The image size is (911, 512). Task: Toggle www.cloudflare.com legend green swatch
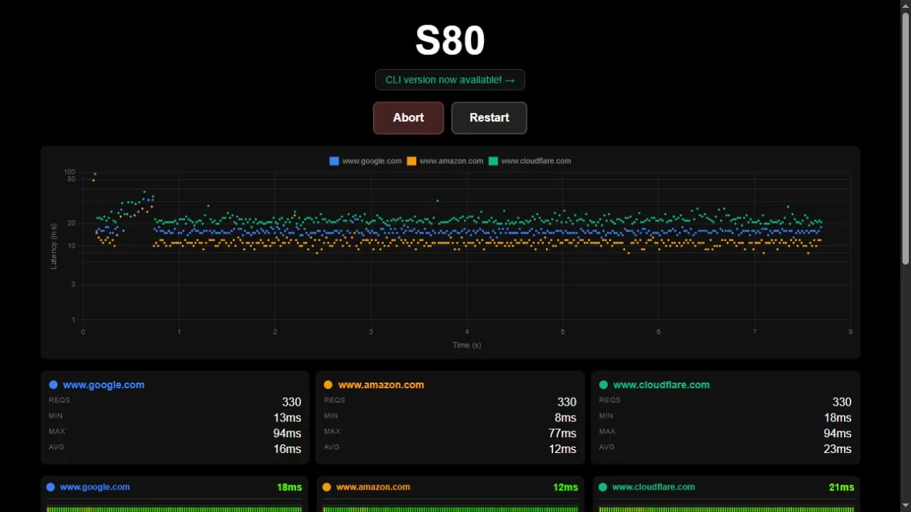pyautogui.click(x=493, y=161)
